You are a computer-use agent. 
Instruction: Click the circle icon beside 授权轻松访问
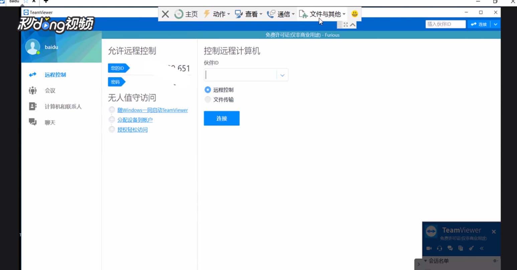[112, 129]
